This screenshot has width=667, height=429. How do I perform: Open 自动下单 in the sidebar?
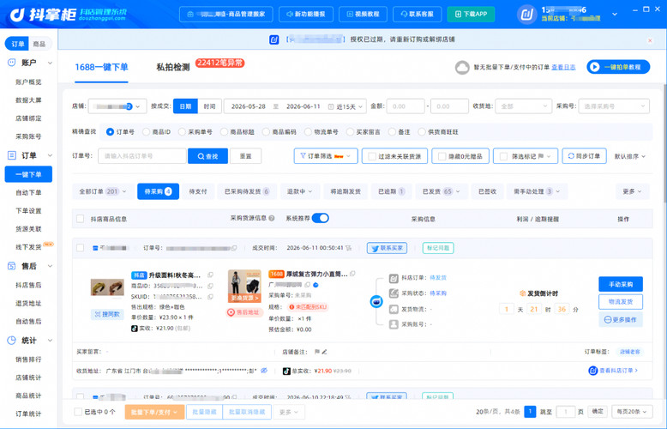(28, 193)
